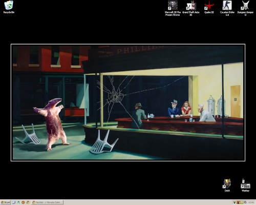The width and height of the screenshot is (256, 205).
Task: Select the Quake III desktop shortcut
Action: tap(209, 7)
